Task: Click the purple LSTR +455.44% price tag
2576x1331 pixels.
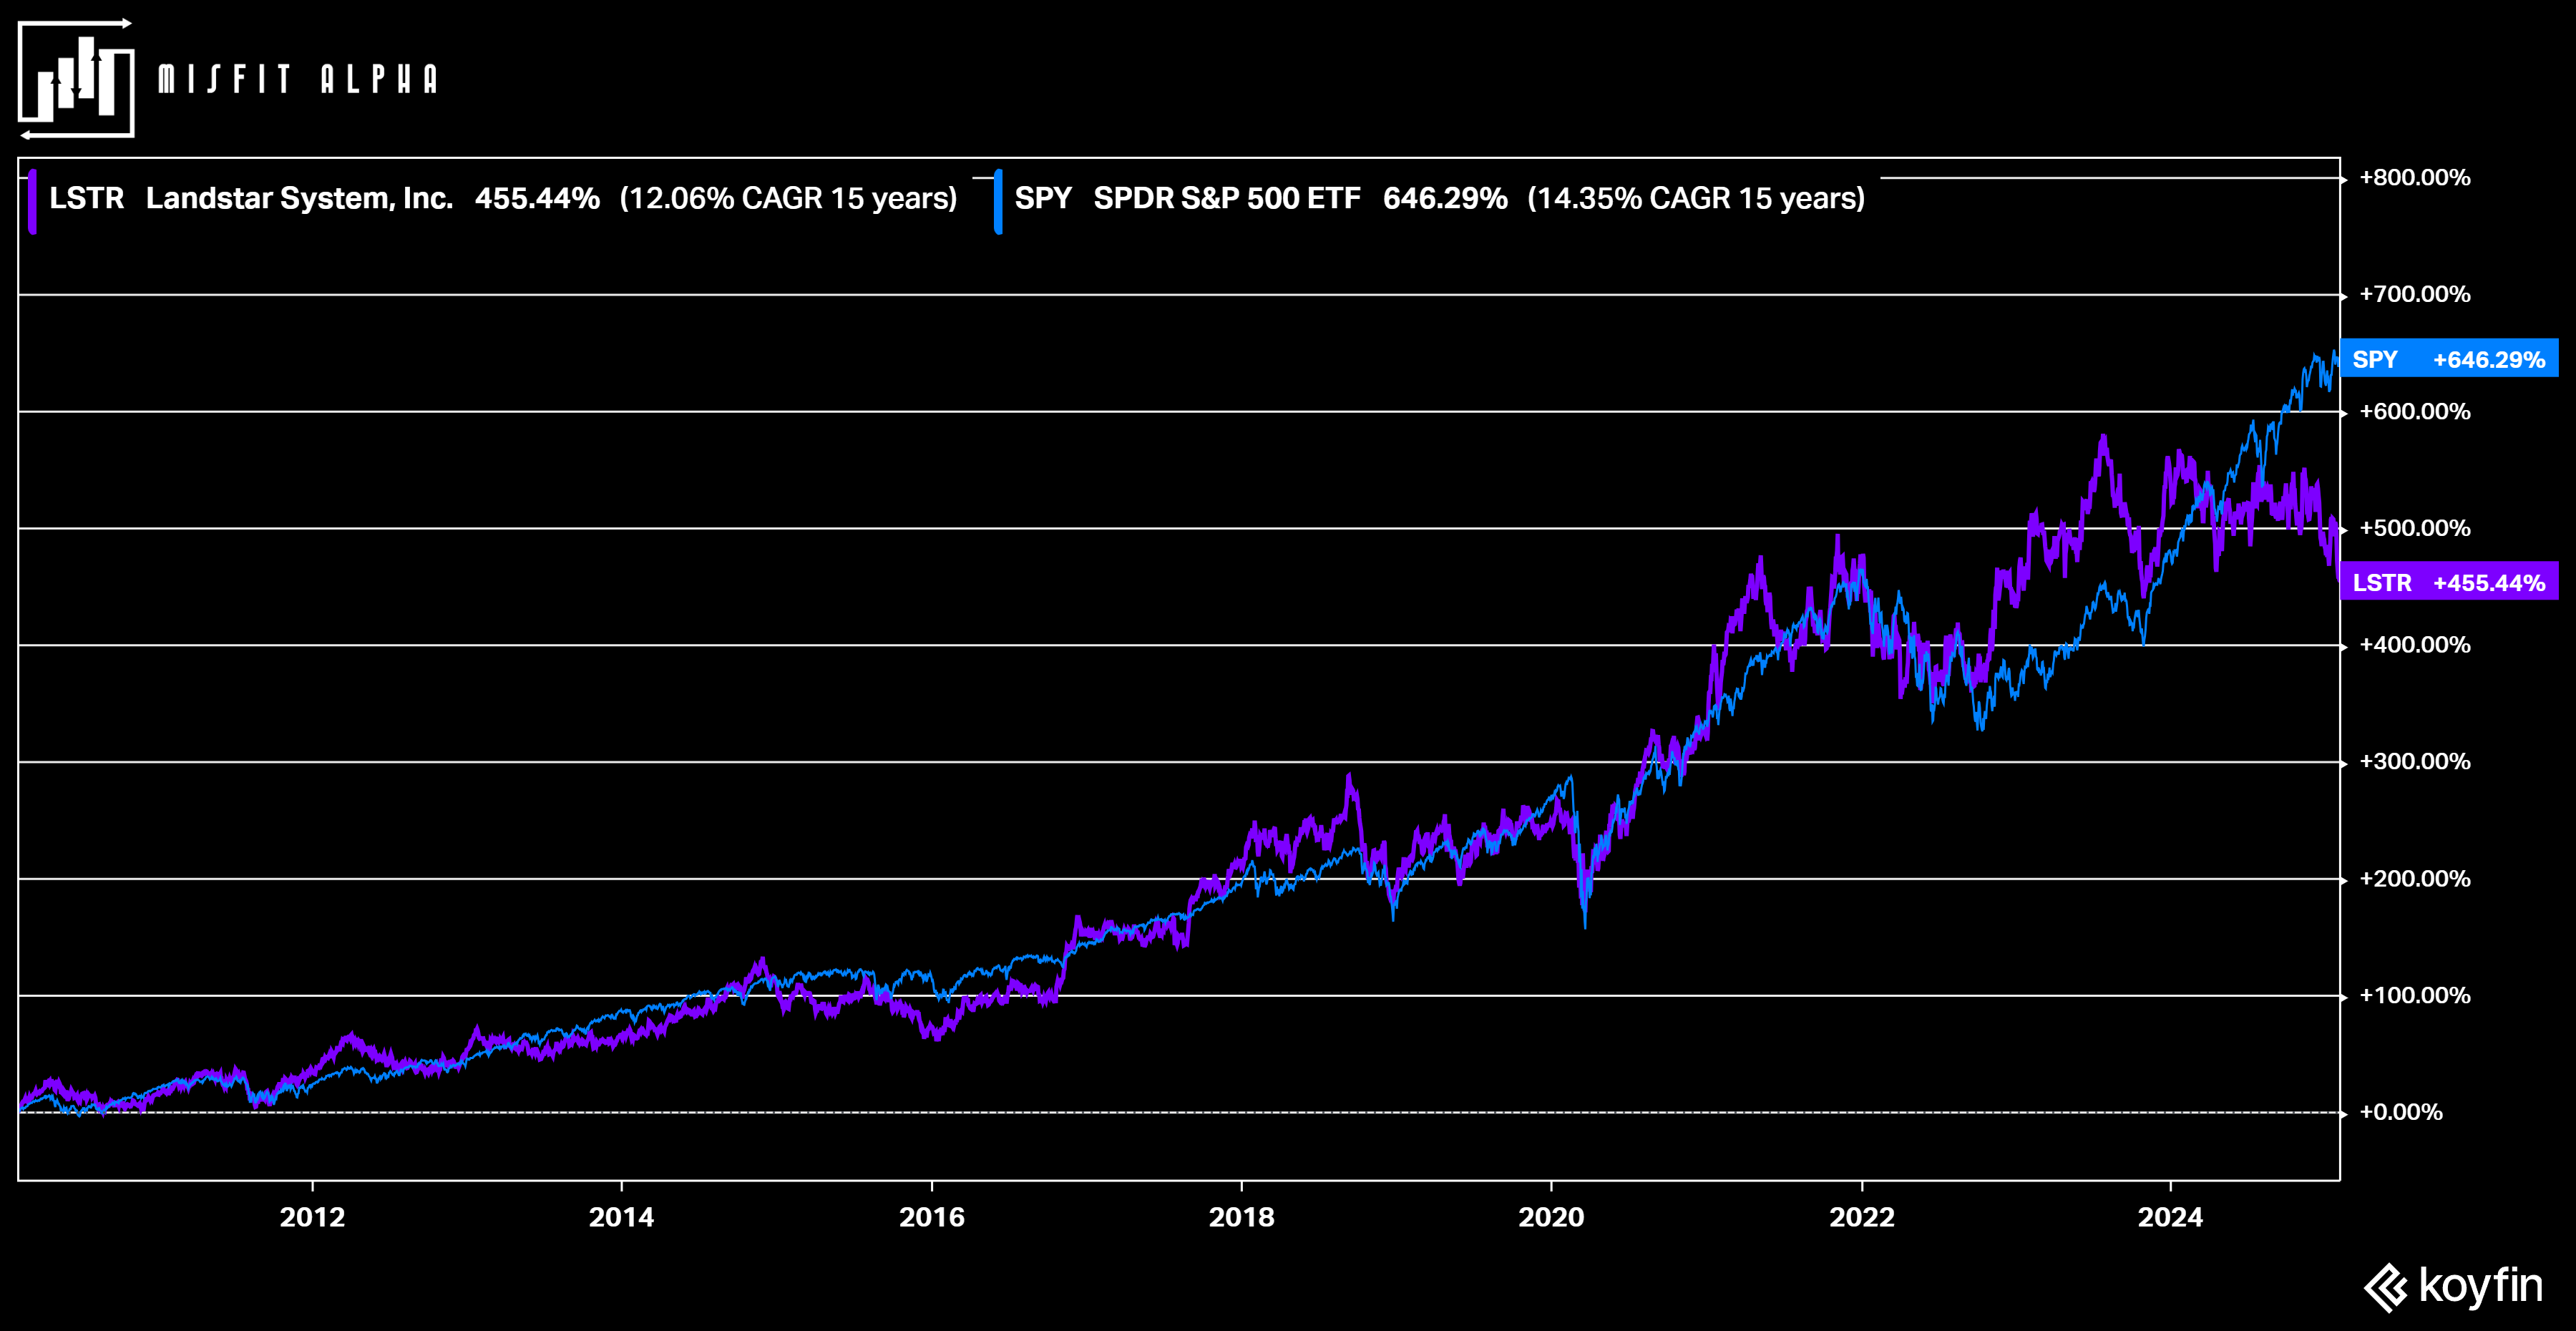Action: coord(2449,582)
